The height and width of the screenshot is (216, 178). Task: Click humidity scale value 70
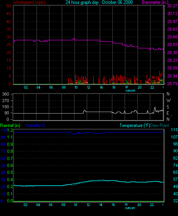point(3,152)
